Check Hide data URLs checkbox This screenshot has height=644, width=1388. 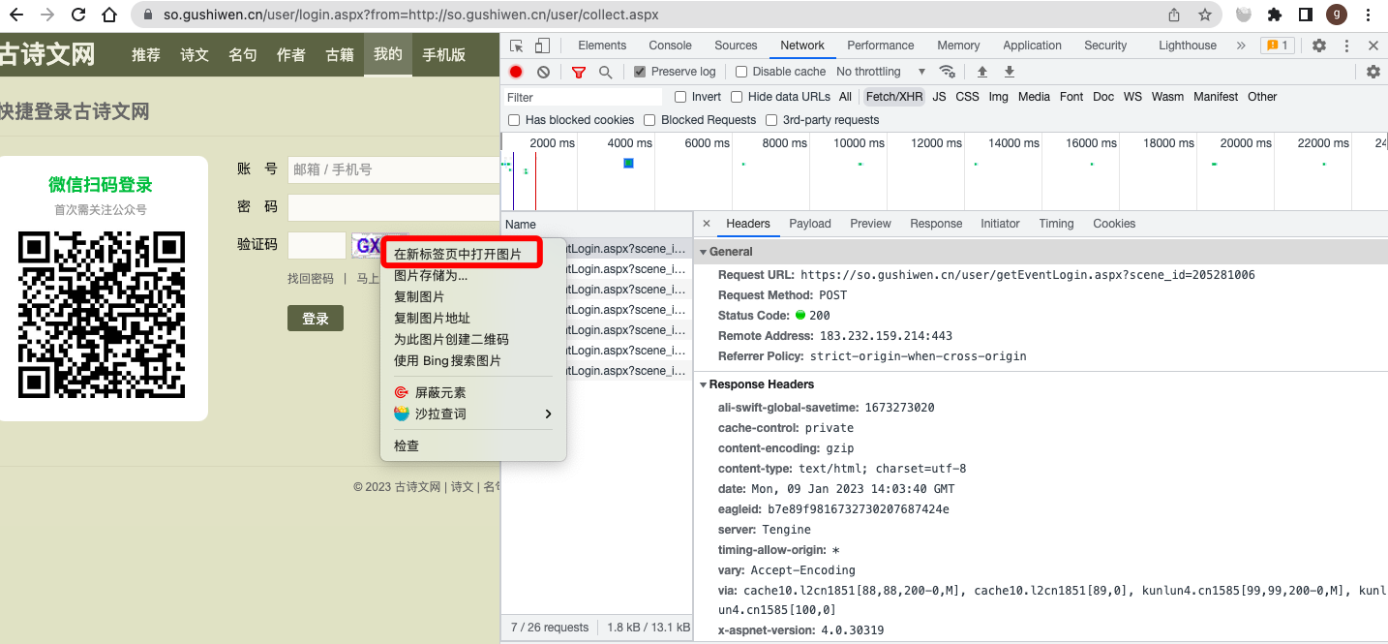[737, 97]
